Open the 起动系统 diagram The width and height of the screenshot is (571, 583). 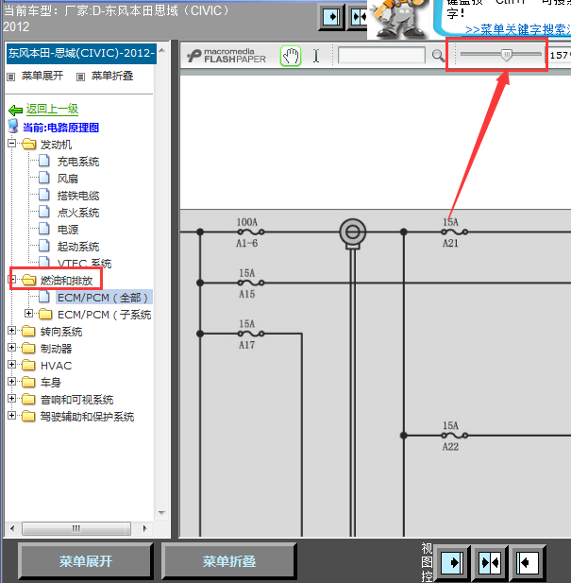click(78, 247)
